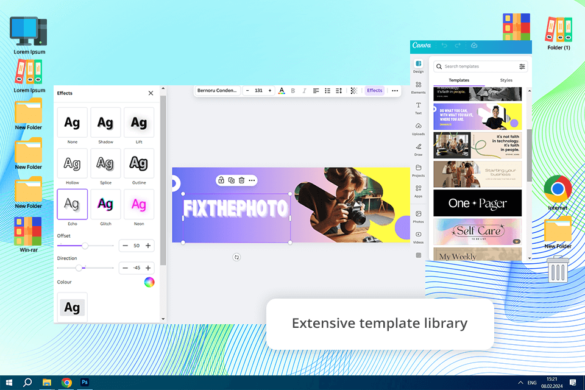Click the trash icon above selected text
The image size is (585, 390).
click(241, 180)
